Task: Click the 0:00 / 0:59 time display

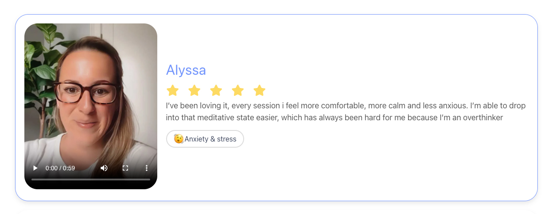Action: point(60,168)
